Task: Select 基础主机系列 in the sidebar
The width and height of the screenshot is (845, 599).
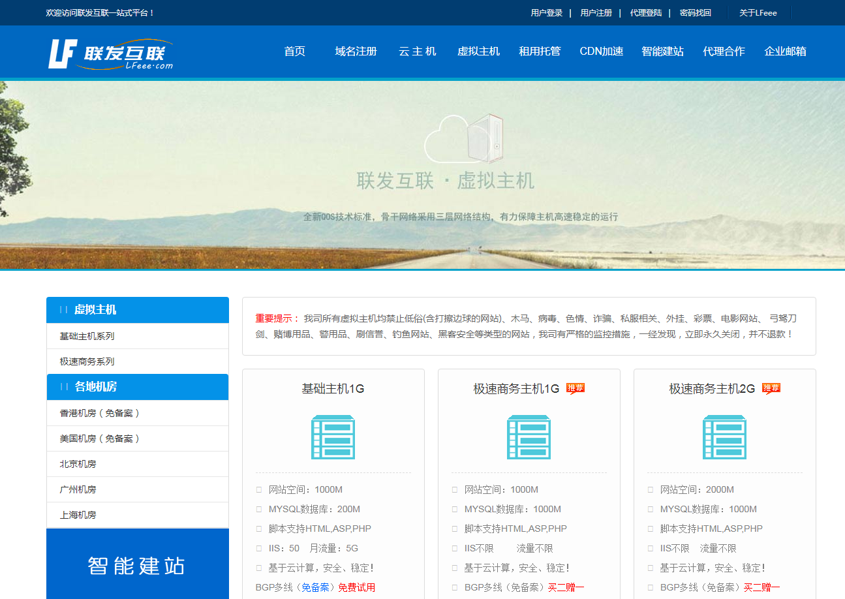Action: click(x=87, y=336)
